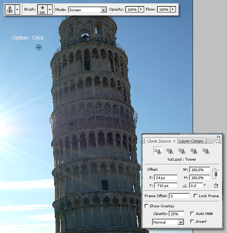Open the tool preset picker arrow
227x233 pixels.
pyautogui.click(x=17, y=9)
